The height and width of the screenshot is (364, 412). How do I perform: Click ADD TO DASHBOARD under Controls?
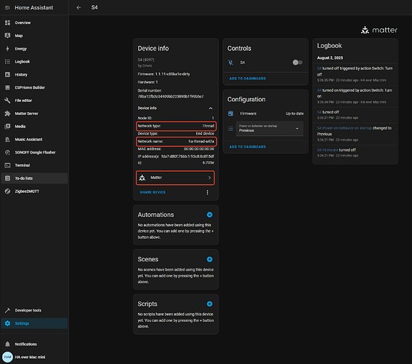pos(248,79)
